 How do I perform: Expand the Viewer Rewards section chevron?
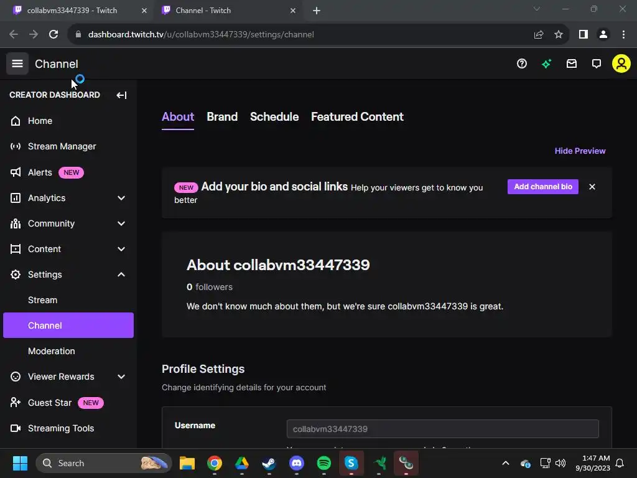[121, 377]
